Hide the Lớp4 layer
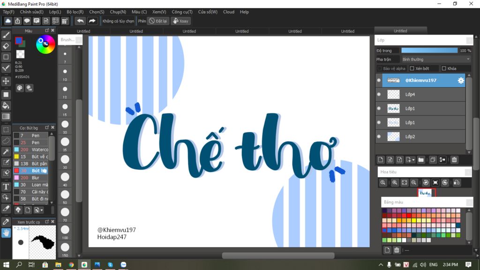Screen dimensions: 480x270 [x=379, y=94]
